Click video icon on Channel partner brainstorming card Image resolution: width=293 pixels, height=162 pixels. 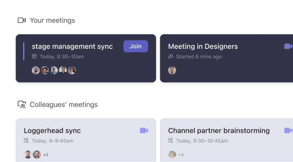coord(289,130)
